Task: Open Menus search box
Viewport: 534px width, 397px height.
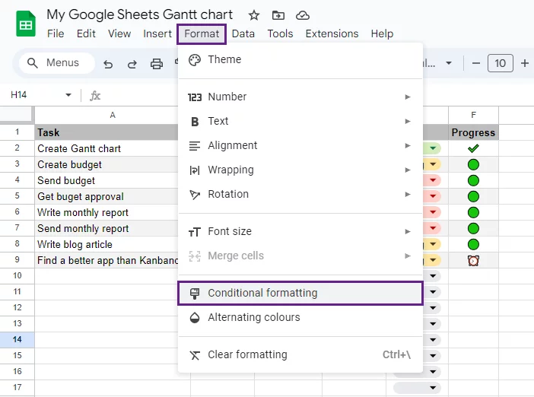Action: click(x=57, y=63)
